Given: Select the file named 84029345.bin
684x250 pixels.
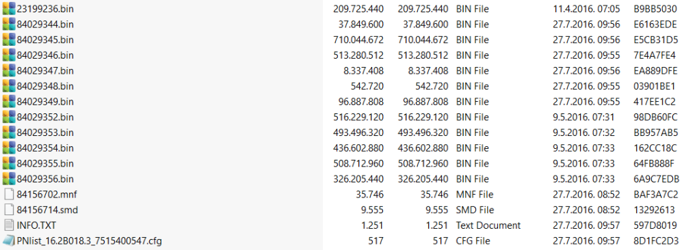Looking at the screenshot, I should click(45, 40).
